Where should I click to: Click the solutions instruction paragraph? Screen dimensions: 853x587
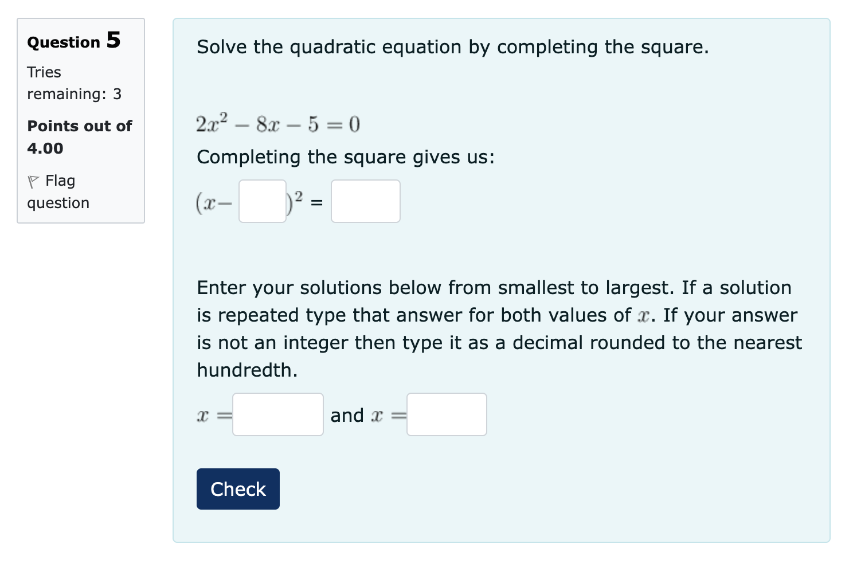click(x=499, y=328)
